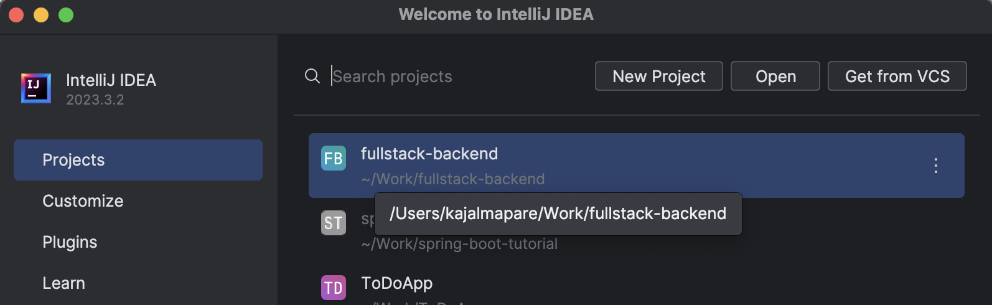Click the green zoom window button
This screenshot has height=305, width=992.
66,15
